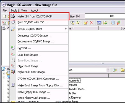Screen dimensions: 125x103
Task: Choose Convert menu entry
Action: click(39, 48)
